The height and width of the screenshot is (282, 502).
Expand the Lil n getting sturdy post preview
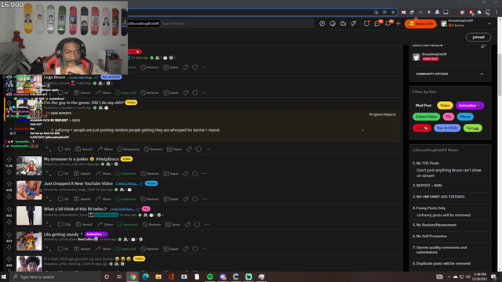tap(49, 249)
